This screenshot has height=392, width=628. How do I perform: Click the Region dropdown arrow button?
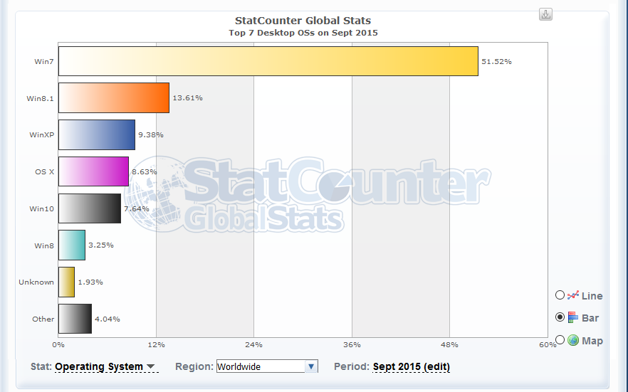pos(311,366)
